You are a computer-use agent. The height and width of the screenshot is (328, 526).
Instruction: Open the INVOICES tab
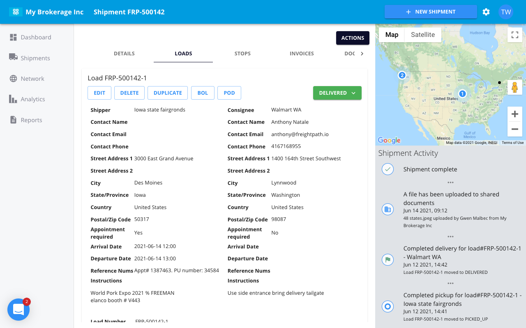pos(302,54)
